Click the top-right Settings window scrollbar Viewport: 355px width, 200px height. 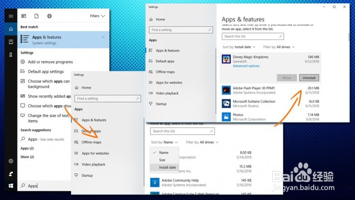point(349,37)
